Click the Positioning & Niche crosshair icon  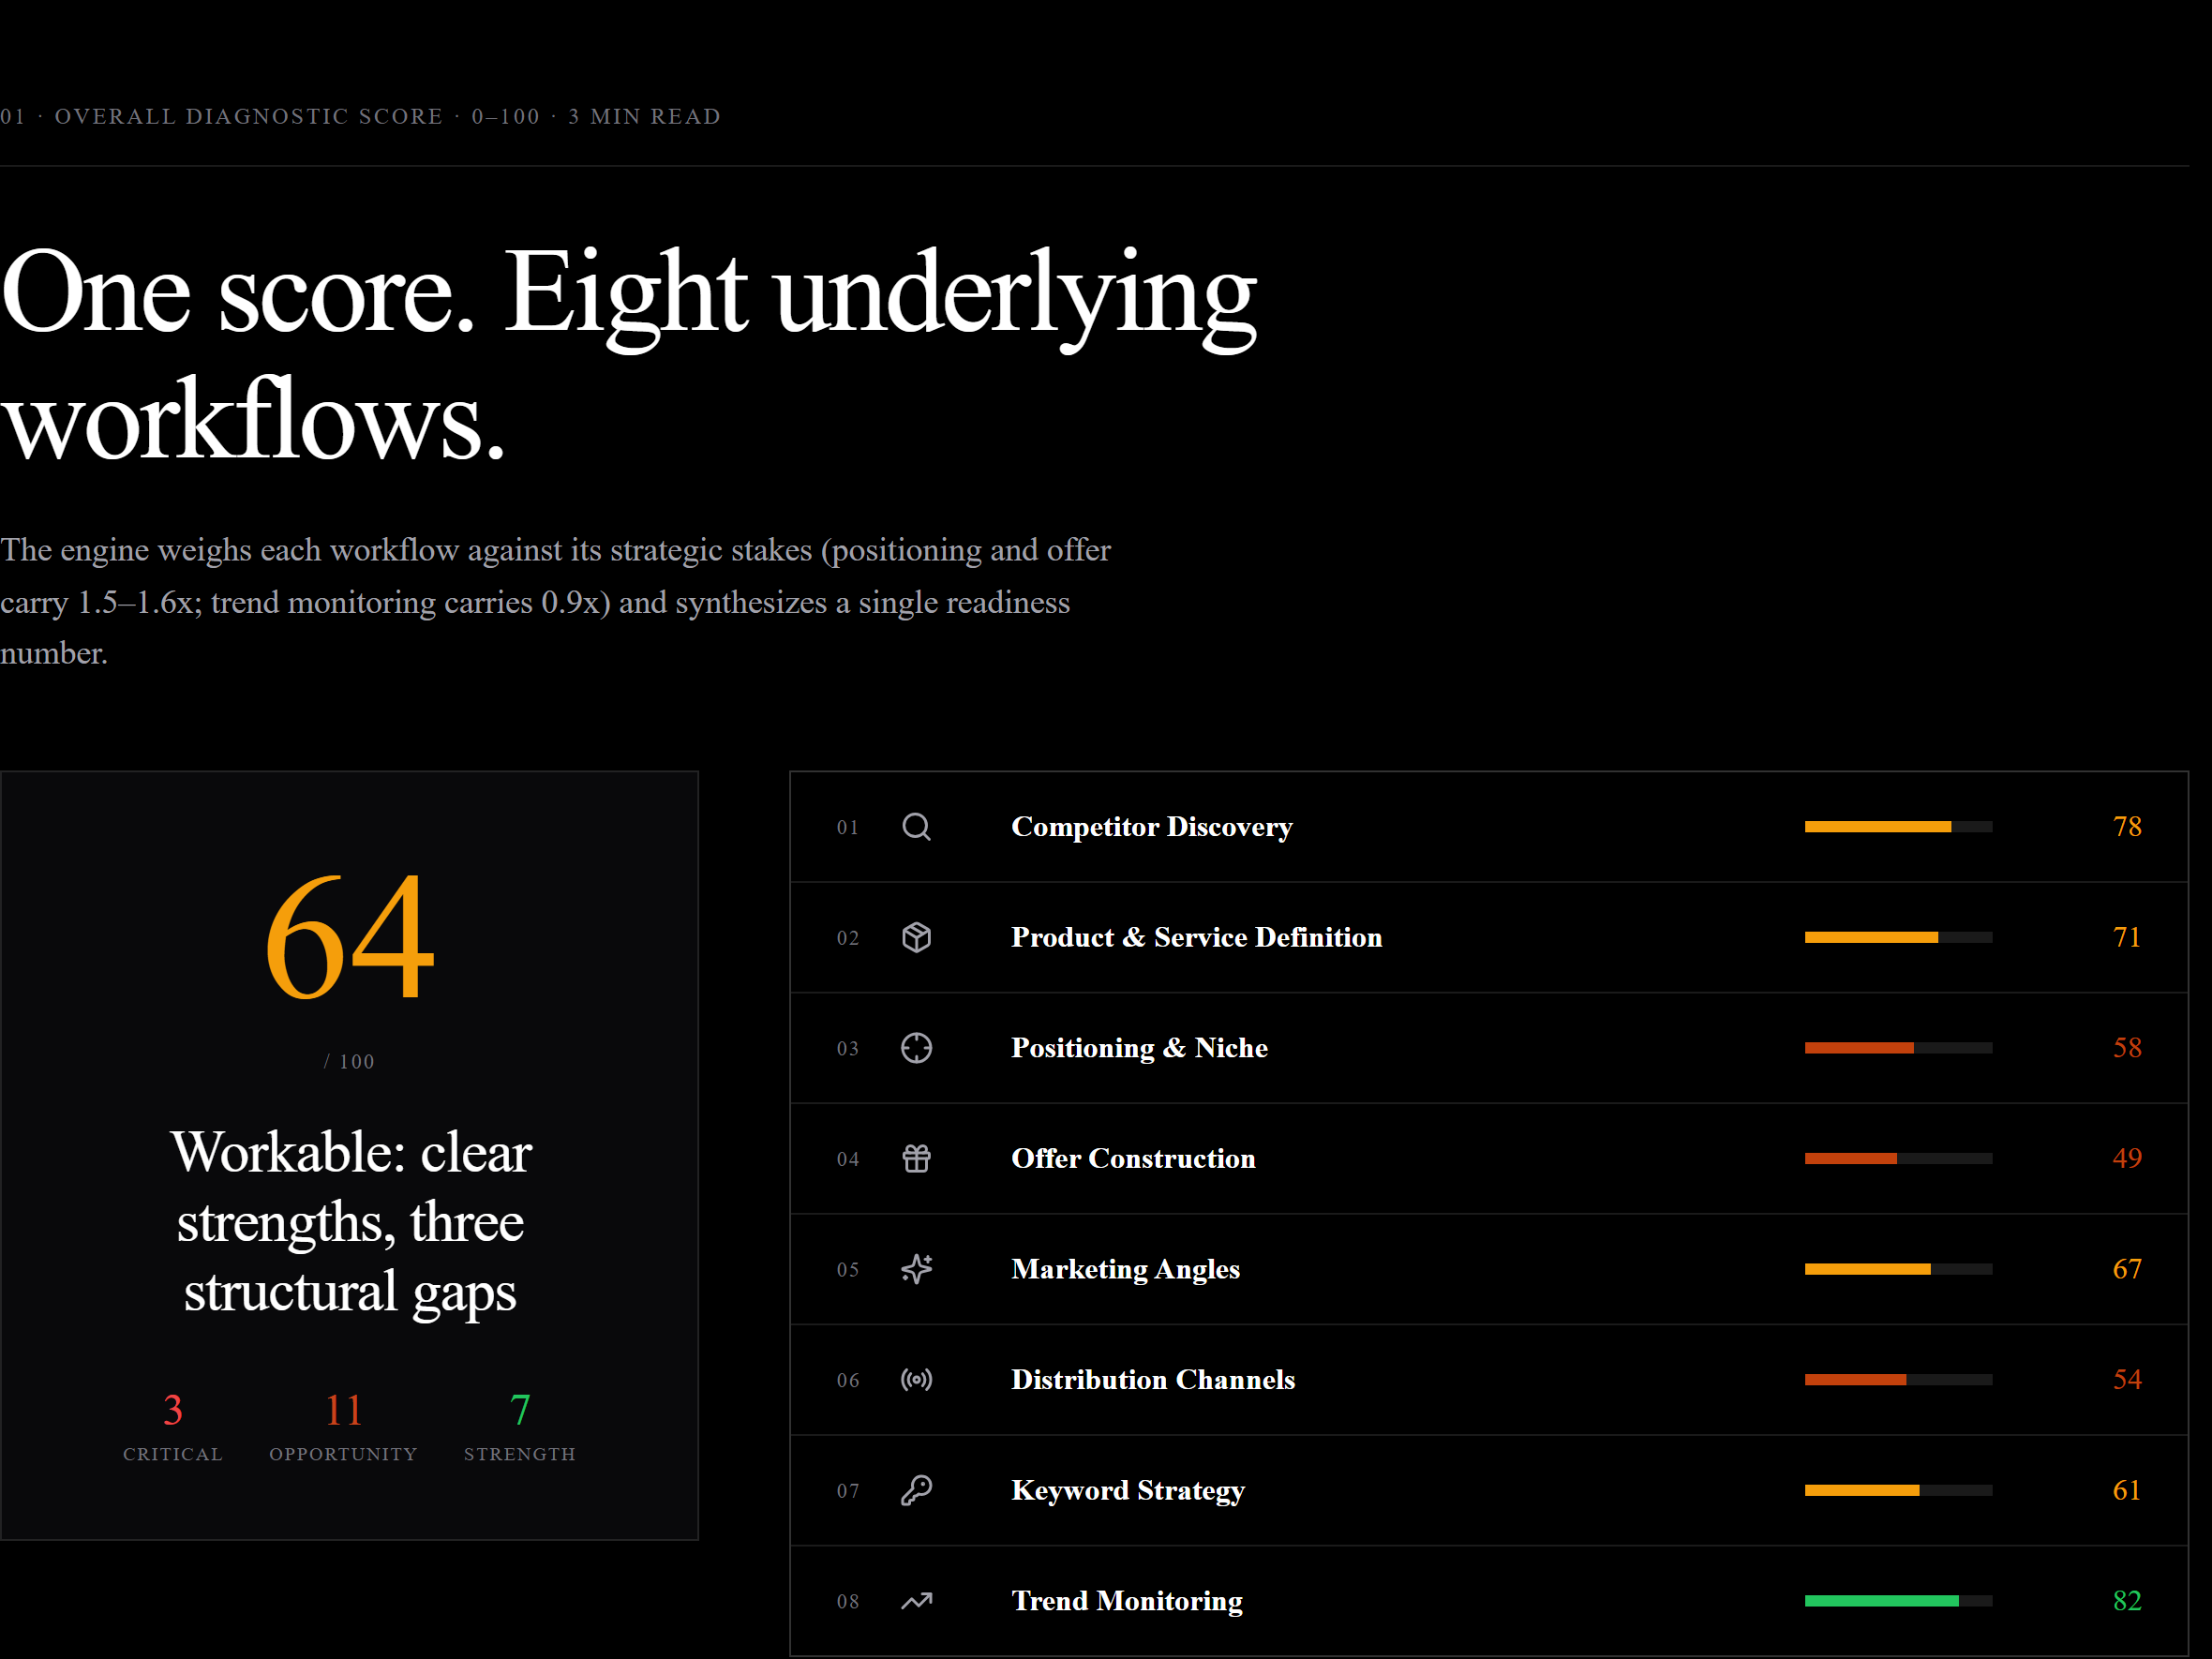click(x=916, y=1048)
